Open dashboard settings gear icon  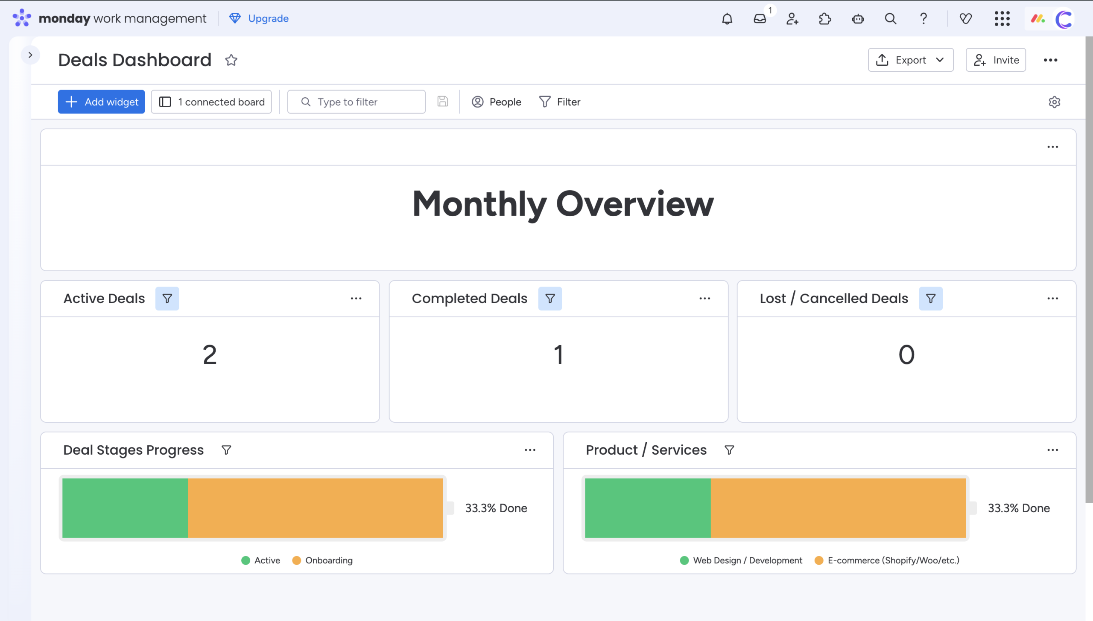coord(1054,102)
